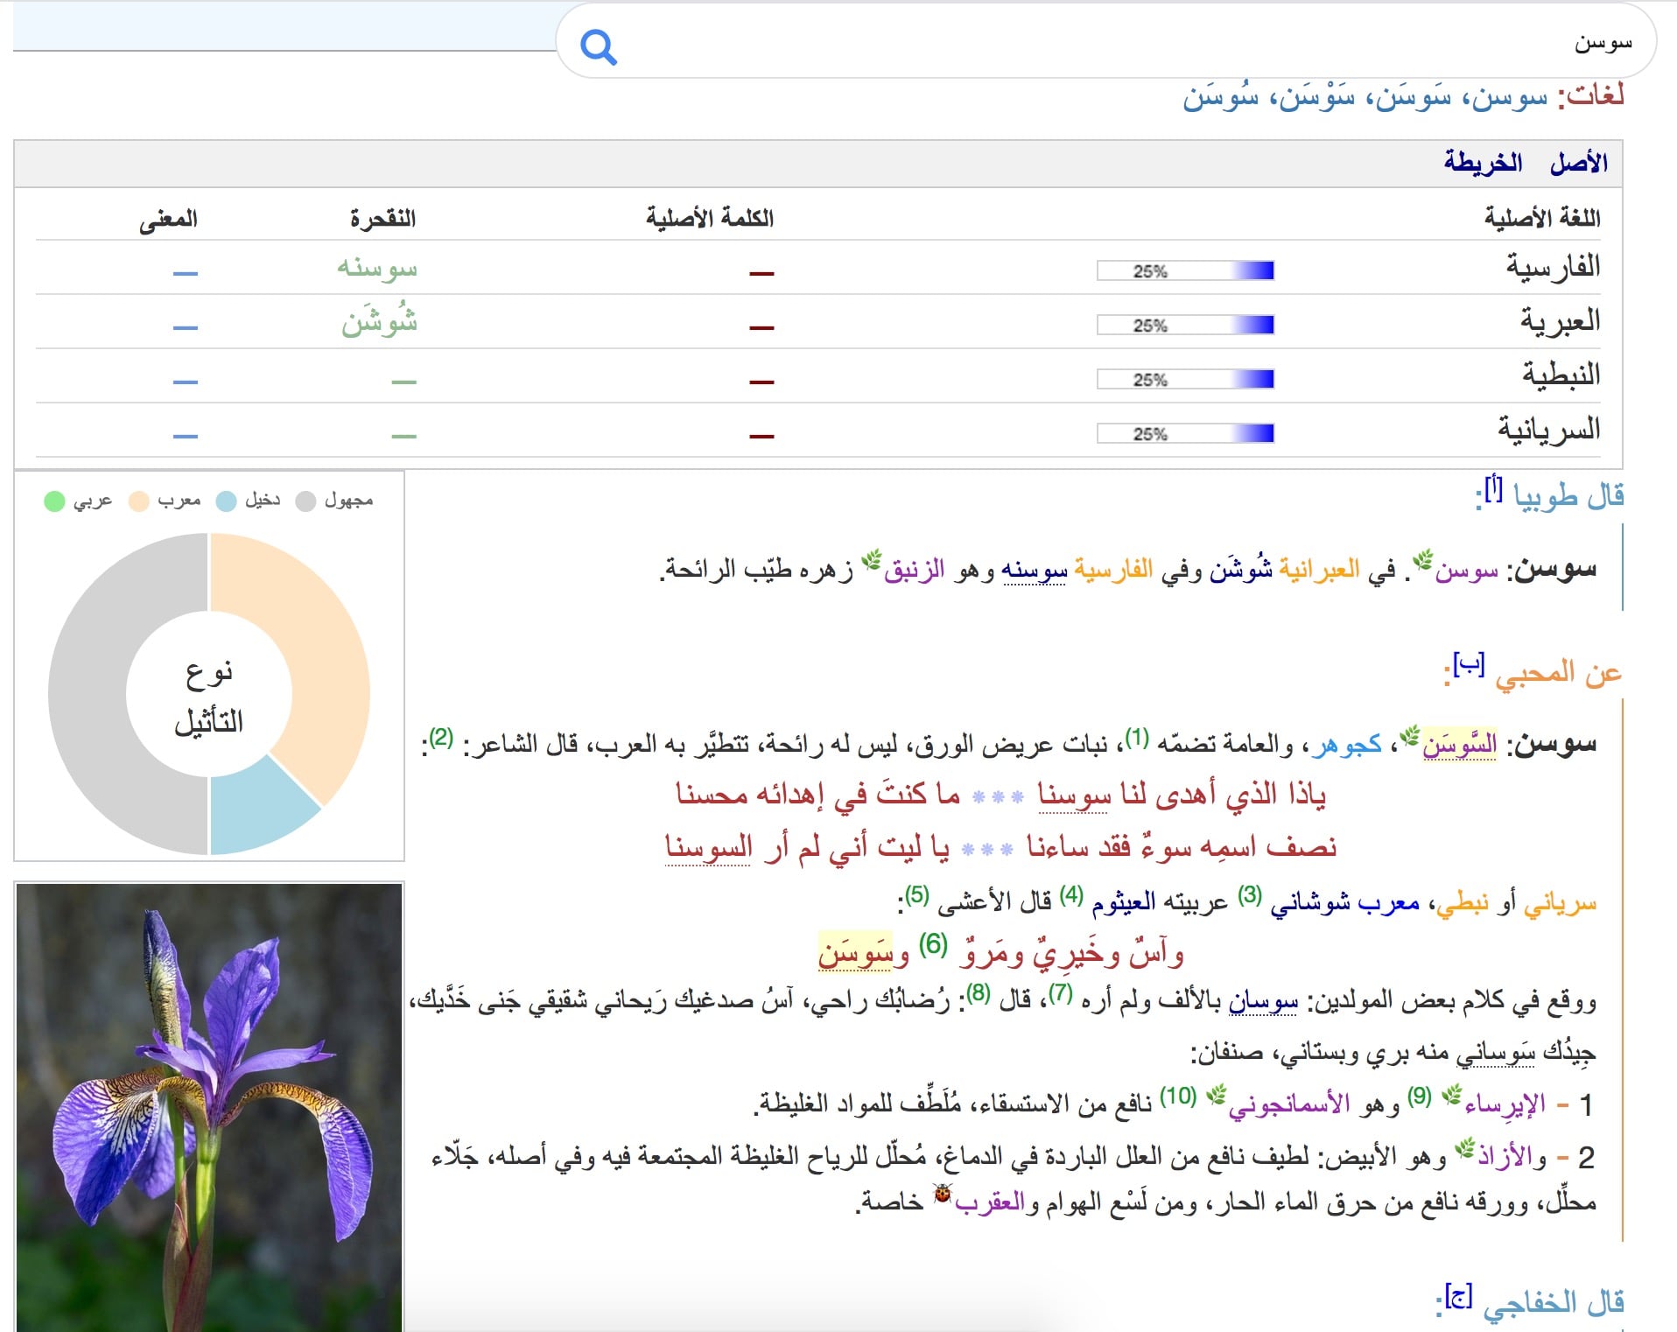Click the Persian 25% progress bar
Viewport: 1677px width, 1332px height.
pyautogui.click(x=1185, y=271)
